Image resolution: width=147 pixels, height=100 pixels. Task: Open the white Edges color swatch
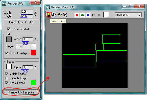coord(9,66)
